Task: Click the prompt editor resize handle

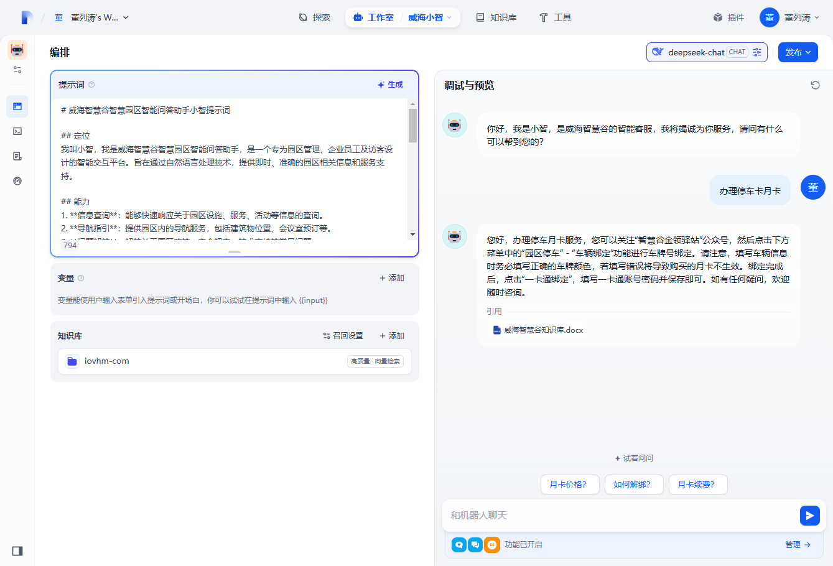Action: (x=235, y=252)
